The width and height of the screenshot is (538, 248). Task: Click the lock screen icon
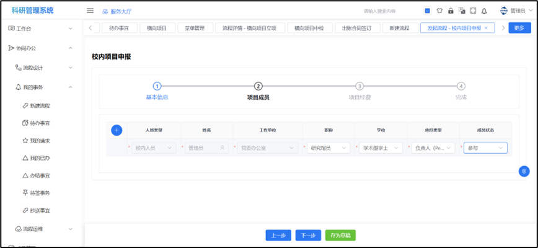pyautogui.click(x=451, y=11)
